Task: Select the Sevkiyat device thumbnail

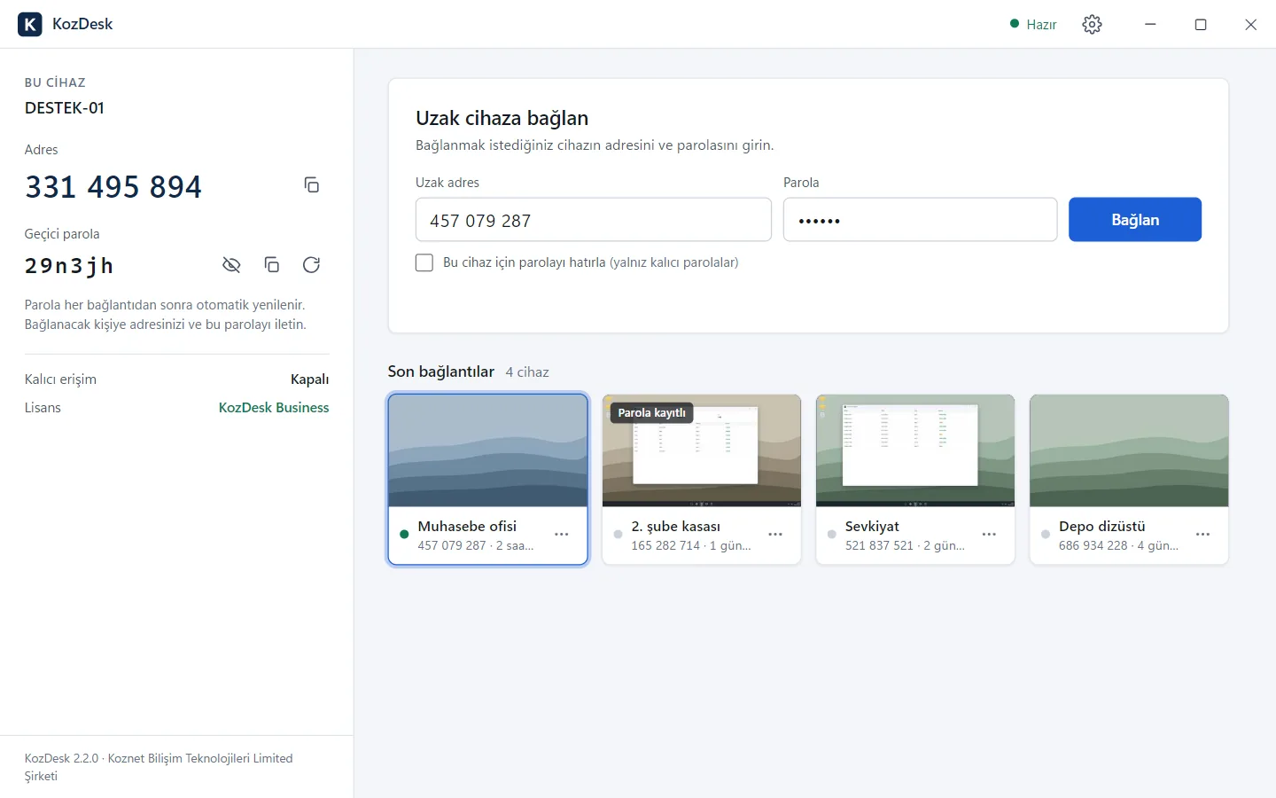Action: [915, 450]
